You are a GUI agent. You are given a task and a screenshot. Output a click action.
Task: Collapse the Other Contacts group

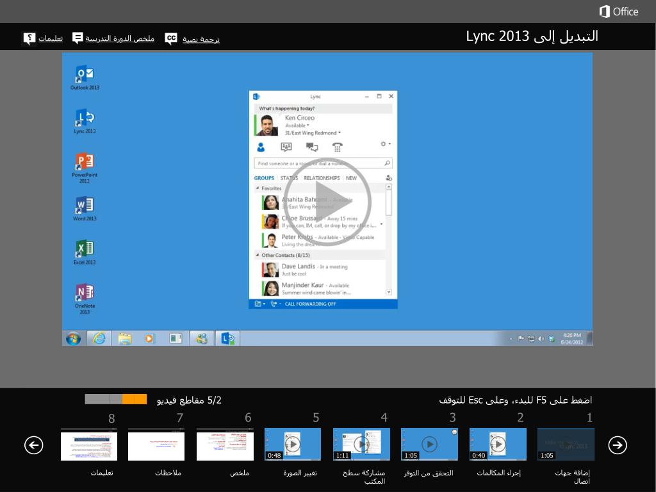point(258,255)
